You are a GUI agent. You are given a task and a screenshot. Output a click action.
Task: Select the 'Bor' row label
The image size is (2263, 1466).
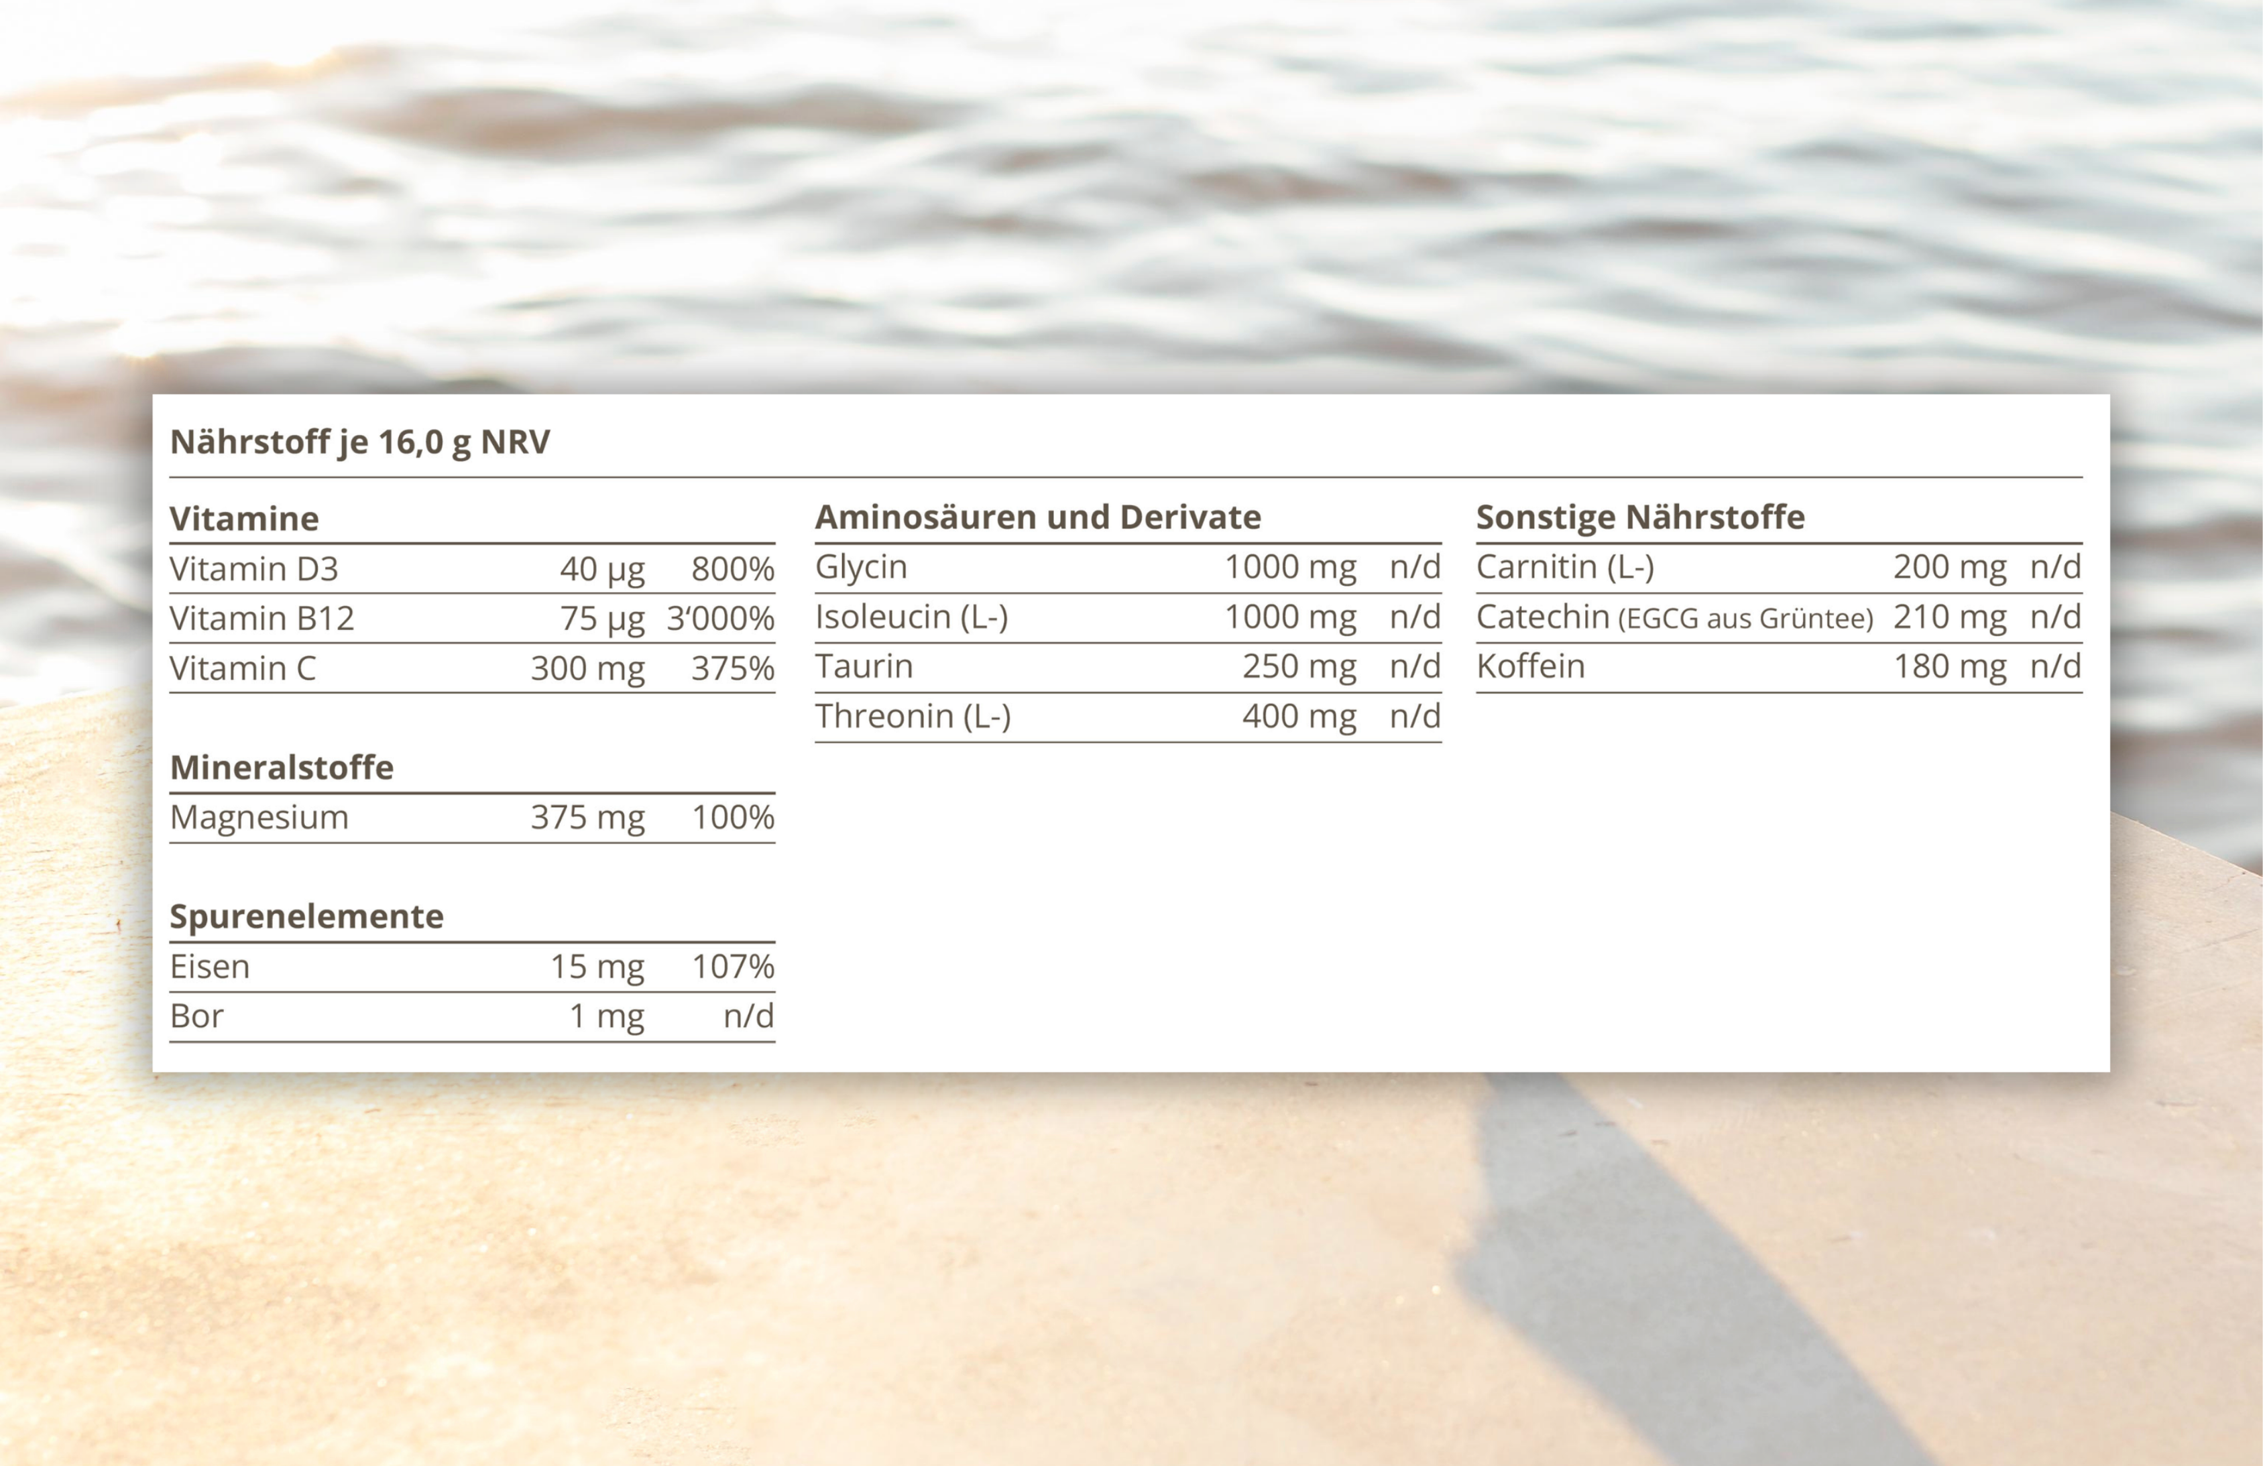tap(197, 1016)
